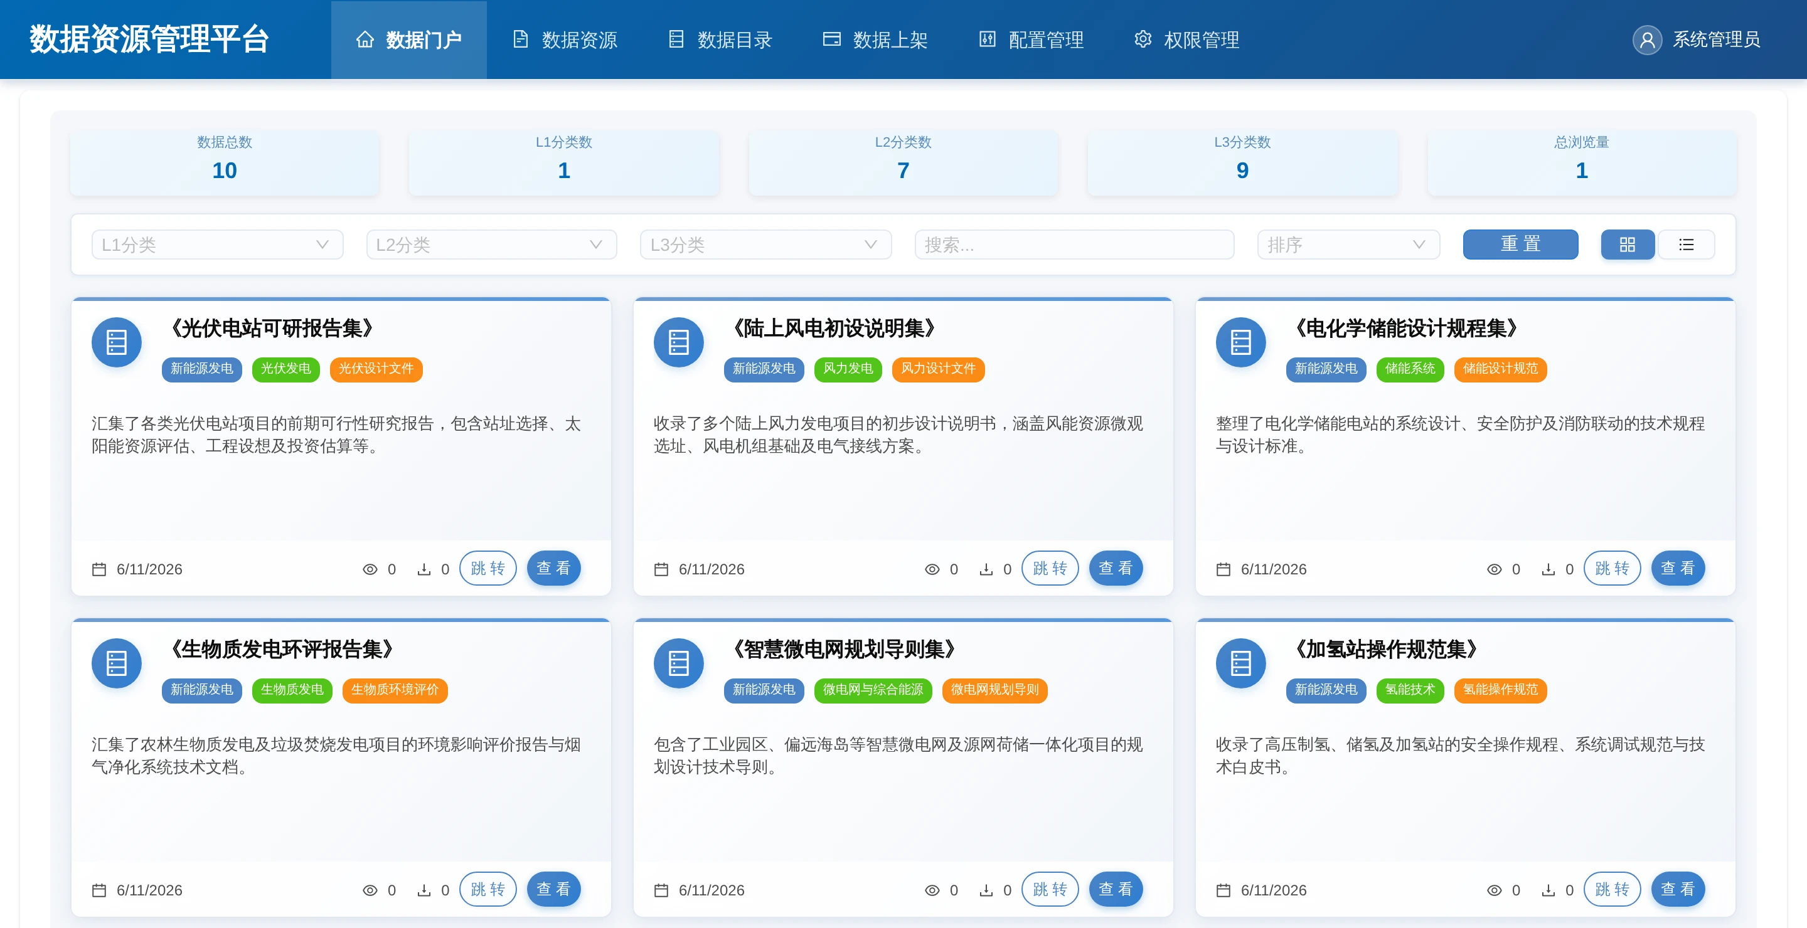
Task: Expand the 排序 sort dropdown
Action: (1348, 245)
